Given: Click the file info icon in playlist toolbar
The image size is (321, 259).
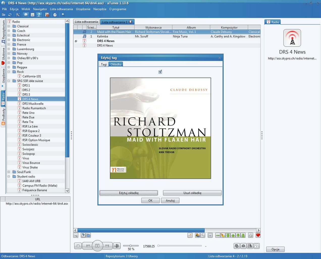Looking at the screenshot, I should point(210,235).
